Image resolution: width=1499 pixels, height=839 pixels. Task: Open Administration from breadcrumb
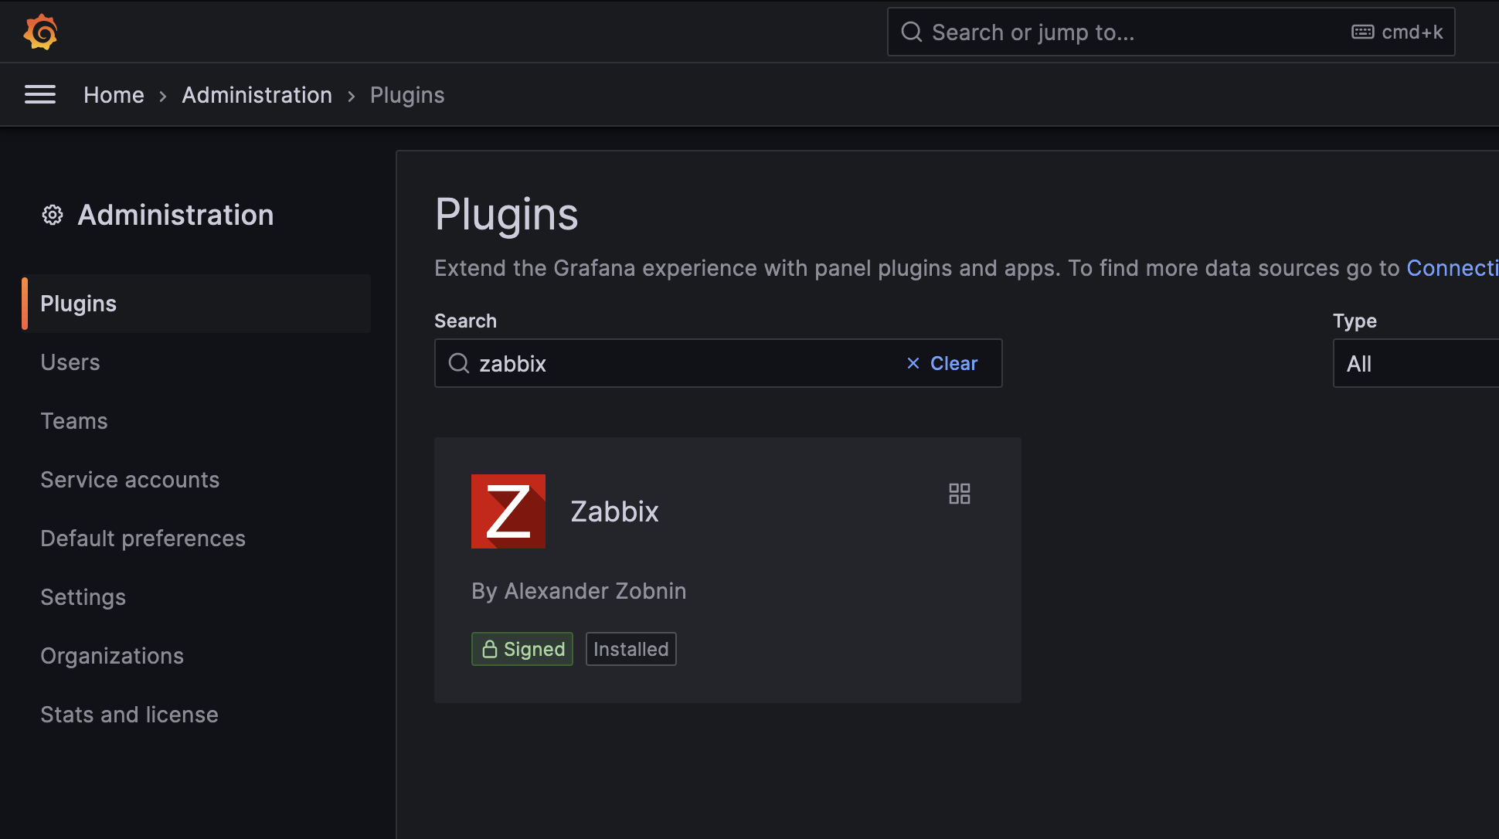click(x=257, y=94)
